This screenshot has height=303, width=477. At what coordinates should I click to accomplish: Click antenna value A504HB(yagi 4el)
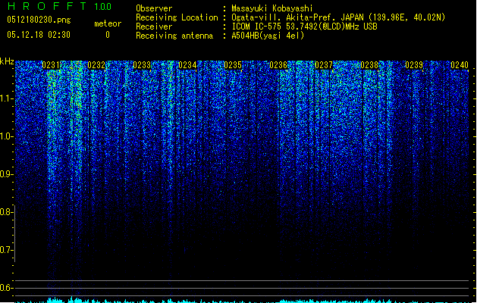pos(268,36)
